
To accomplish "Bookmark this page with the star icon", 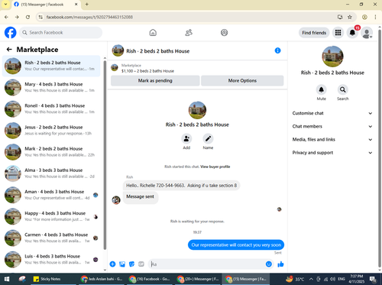I will click(350, 17).
